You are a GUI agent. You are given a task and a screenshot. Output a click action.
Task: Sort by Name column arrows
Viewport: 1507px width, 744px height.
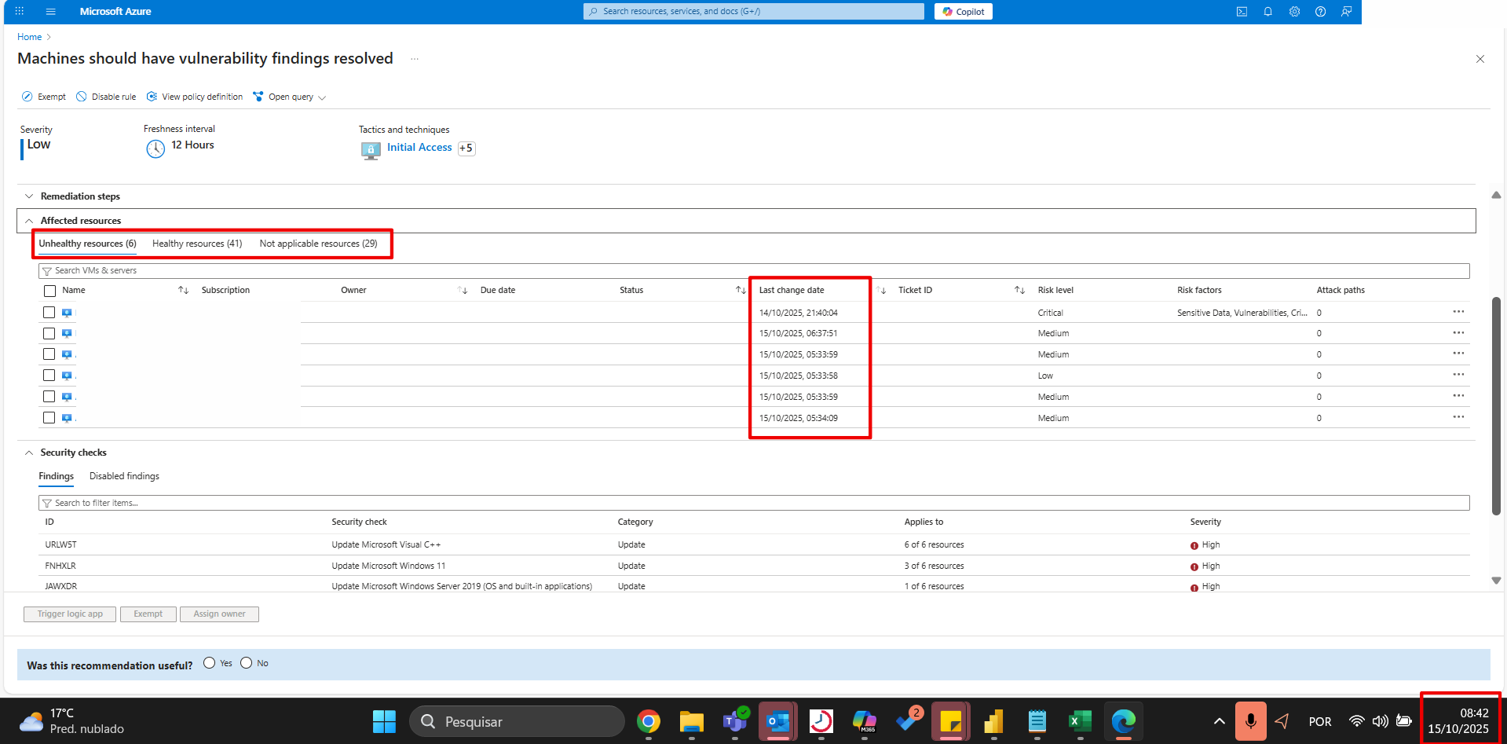click(x=183, y=290)
